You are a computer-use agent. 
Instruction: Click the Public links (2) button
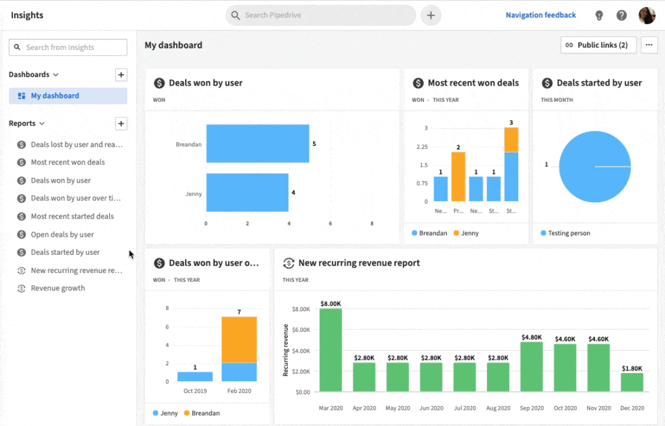tap(598, 45)
